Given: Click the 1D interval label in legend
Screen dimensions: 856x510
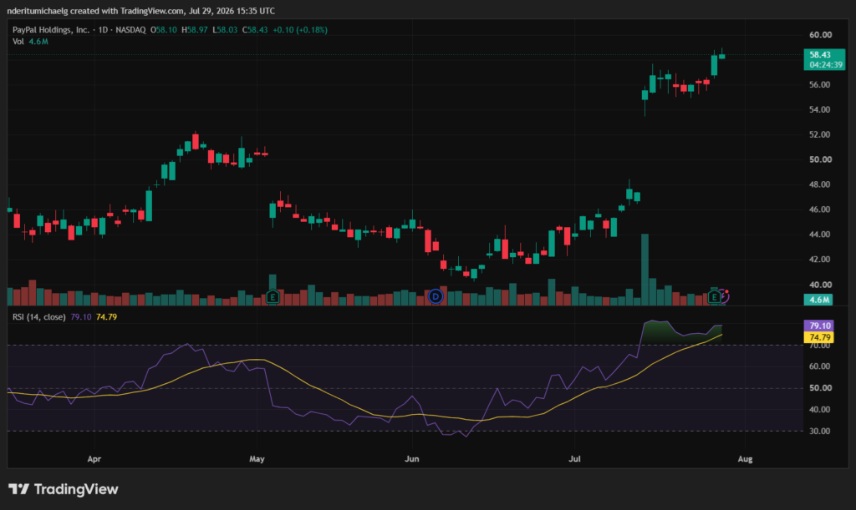Looking at the screenshot, I should [103, 30].
